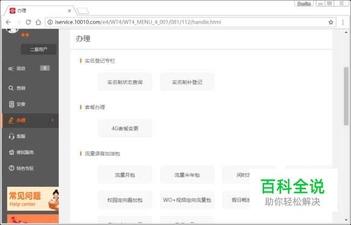Click the 套餐办理 section heading
Screen dimensions: 351x225
[95, 107]
